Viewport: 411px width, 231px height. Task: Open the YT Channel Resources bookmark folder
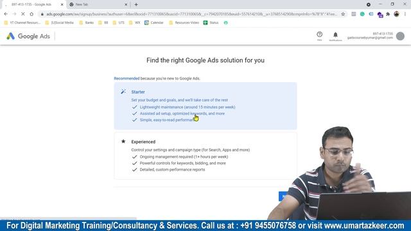(x=22, y=23)
